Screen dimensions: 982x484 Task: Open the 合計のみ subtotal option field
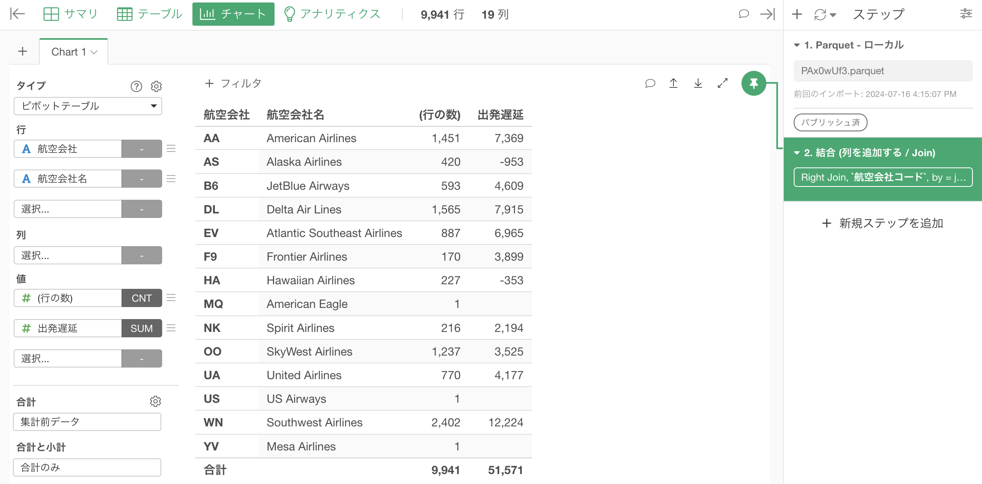pos(87,467)
